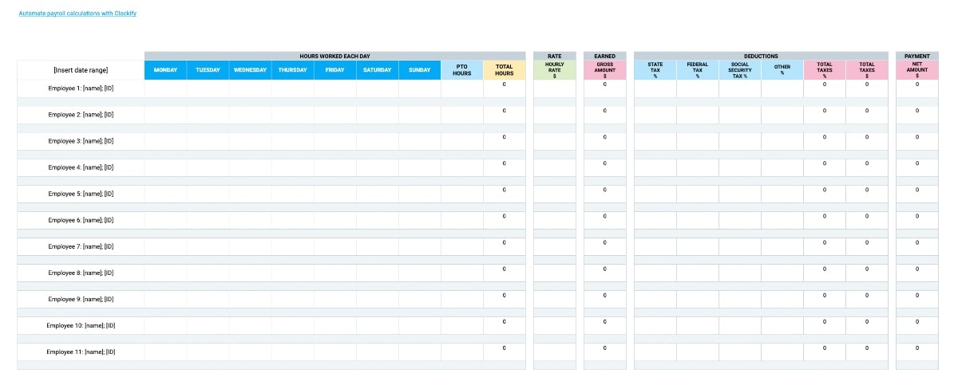Select the Employee 9 name cell
958x385 pixels.
[81, 299]
